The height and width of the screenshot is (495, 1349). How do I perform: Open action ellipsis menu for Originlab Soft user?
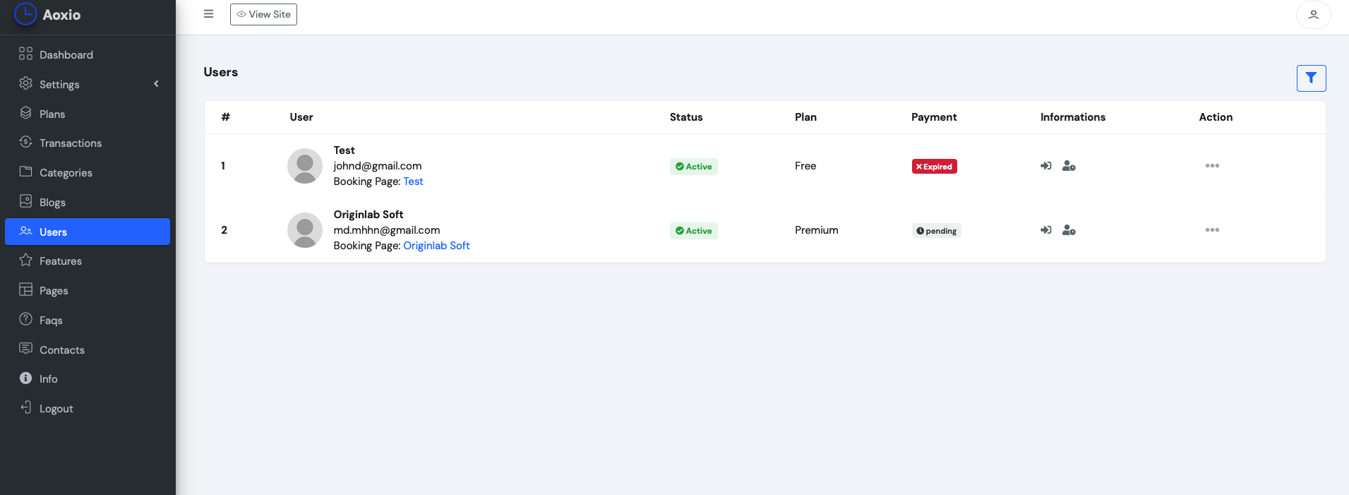(x=1212, y=230)
